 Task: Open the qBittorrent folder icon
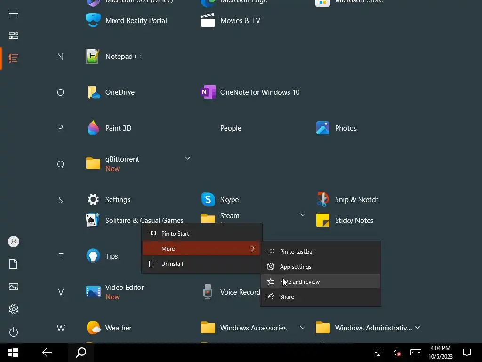(x=93, y=164)
